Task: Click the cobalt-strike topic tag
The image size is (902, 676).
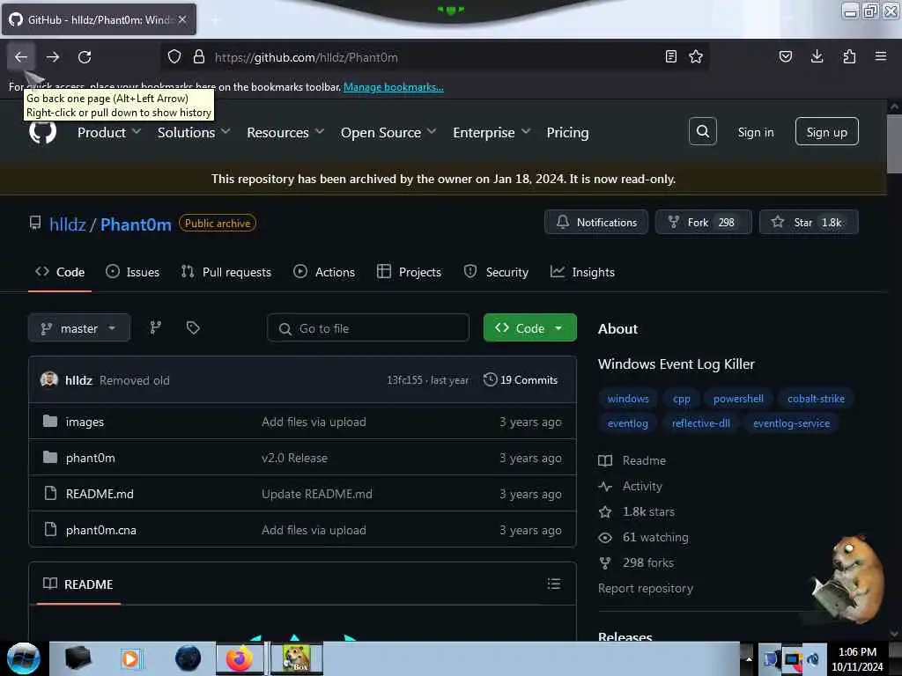Action: click(816, 399)
